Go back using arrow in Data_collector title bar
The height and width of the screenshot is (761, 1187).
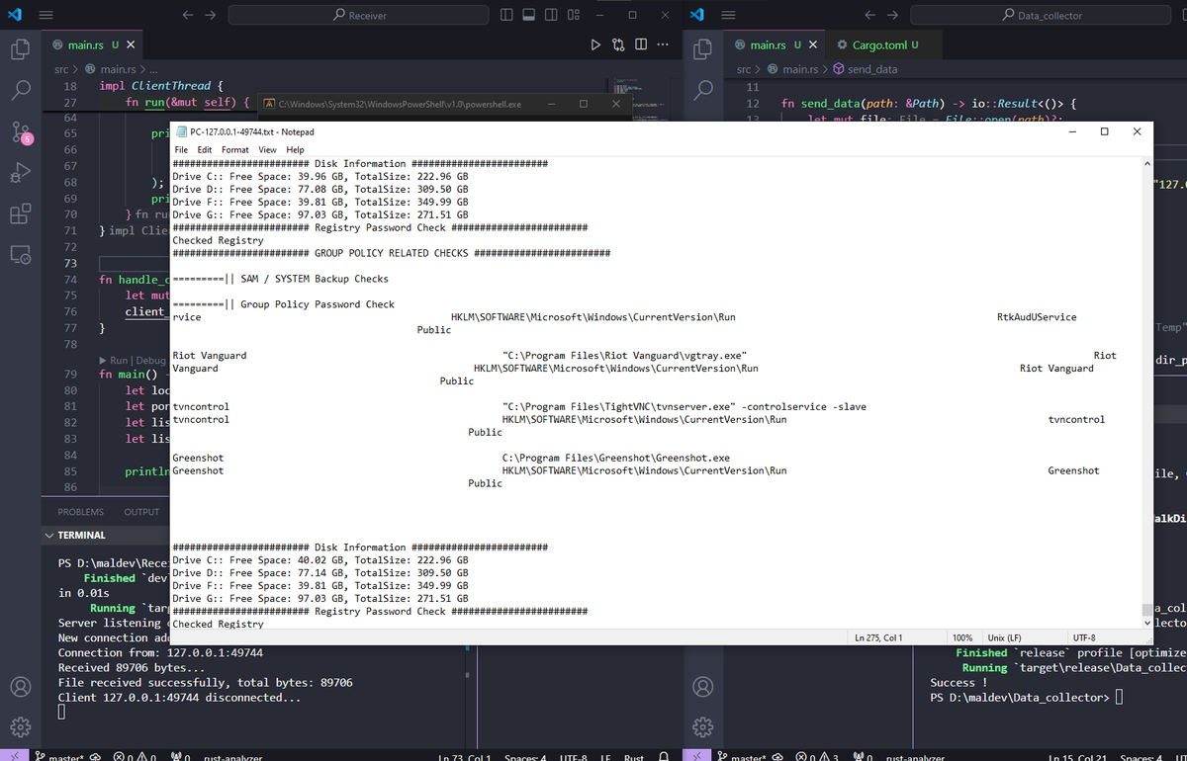coord(870,15)
